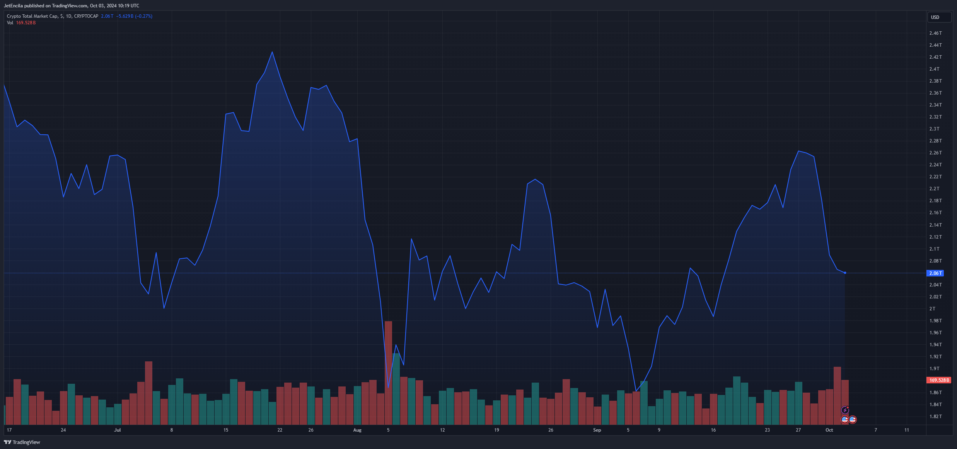Open the left US flag economic event
957x449 pixels.
pyautogui.click(x=845, y=419)
